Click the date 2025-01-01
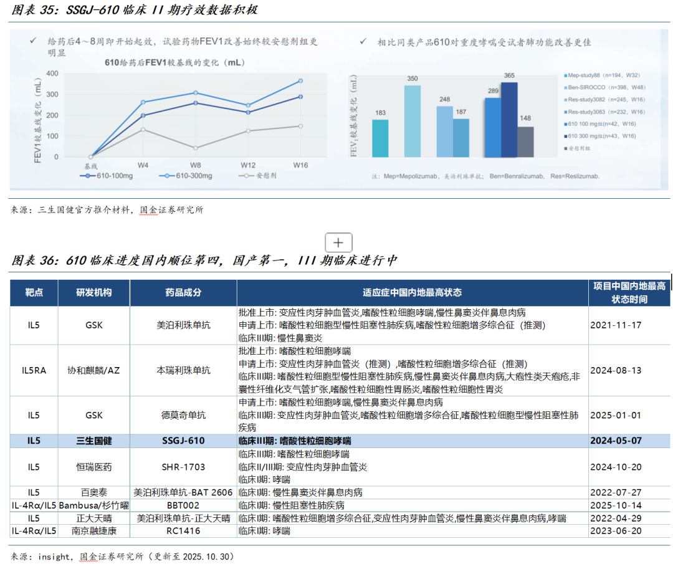This screenshot has width=673, height=564. [616, 416]
